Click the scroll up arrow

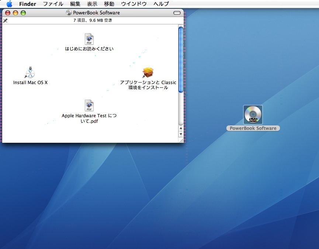point(181,128)
